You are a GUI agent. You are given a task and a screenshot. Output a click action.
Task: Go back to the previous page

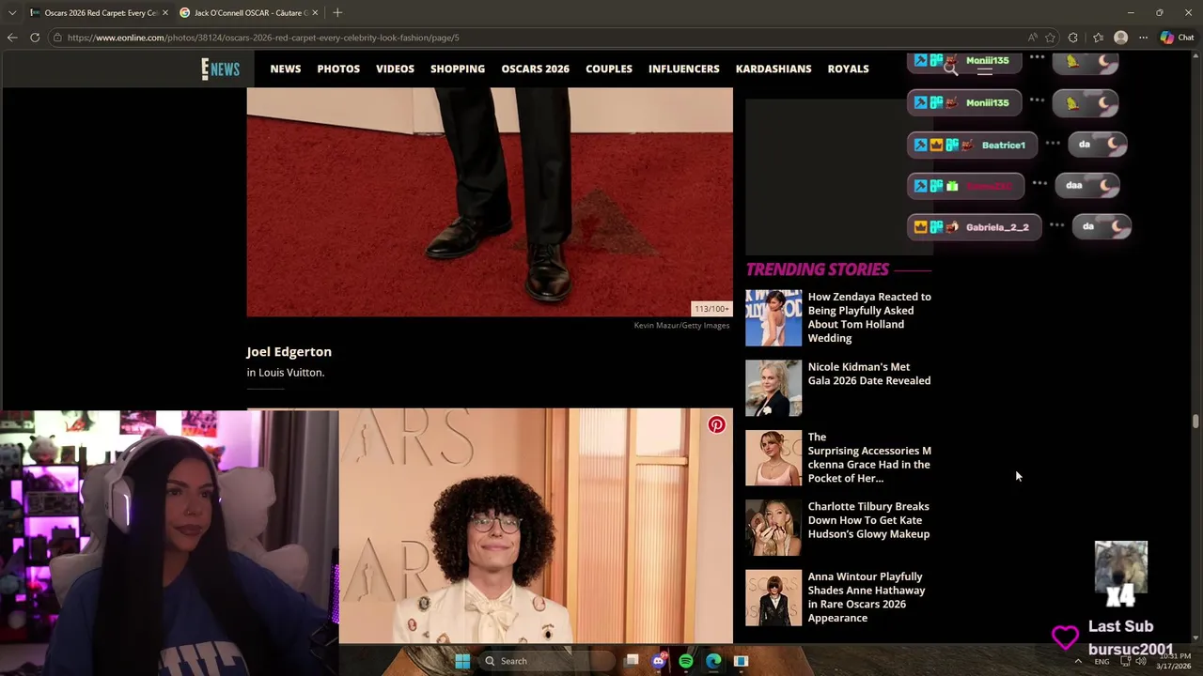coord(12,38)
